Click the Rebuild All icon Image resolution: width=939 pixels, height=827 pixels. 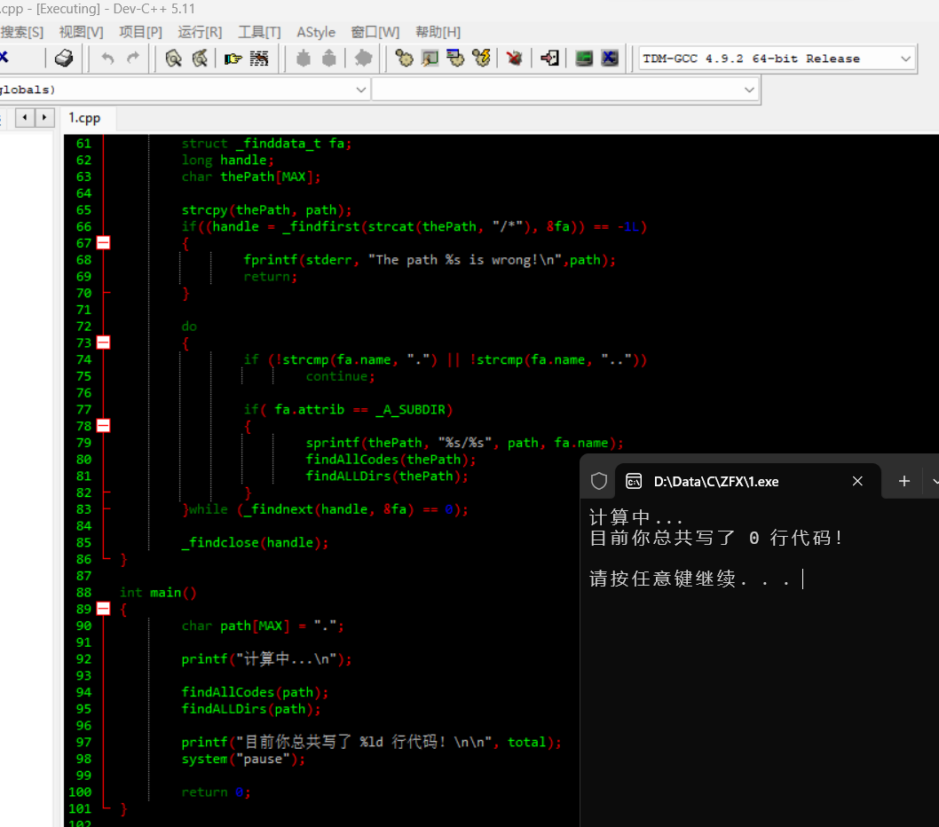coord(482,59)
